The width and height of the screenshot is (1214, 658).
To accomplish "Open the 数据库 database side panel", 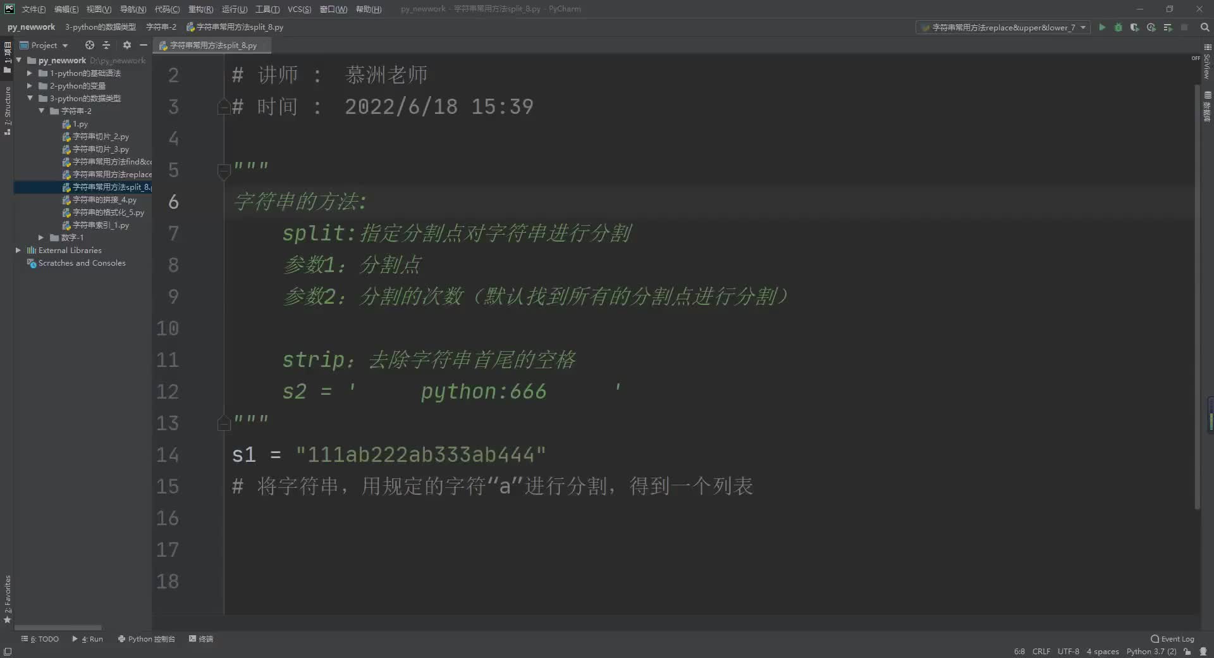I will [x=1207, y=107].
